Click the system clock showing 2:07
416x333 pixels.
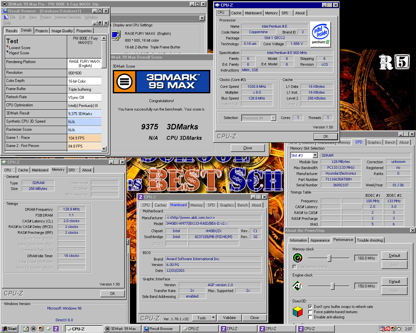[x=408, y=329]
